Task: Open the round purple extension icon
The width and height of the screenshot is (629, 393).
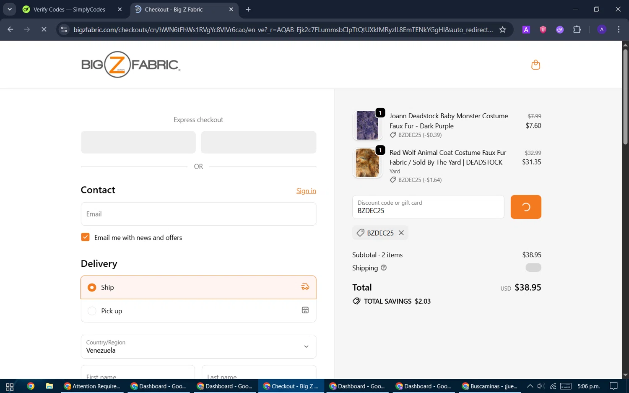Action: coord(560,29)
